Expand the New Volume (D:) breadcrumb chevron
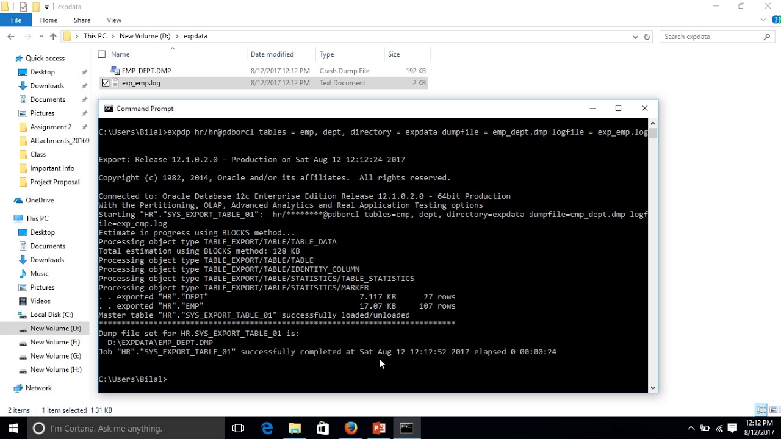Image resolution: width=781 pixels, height=439 pixels. click(177, 37)
